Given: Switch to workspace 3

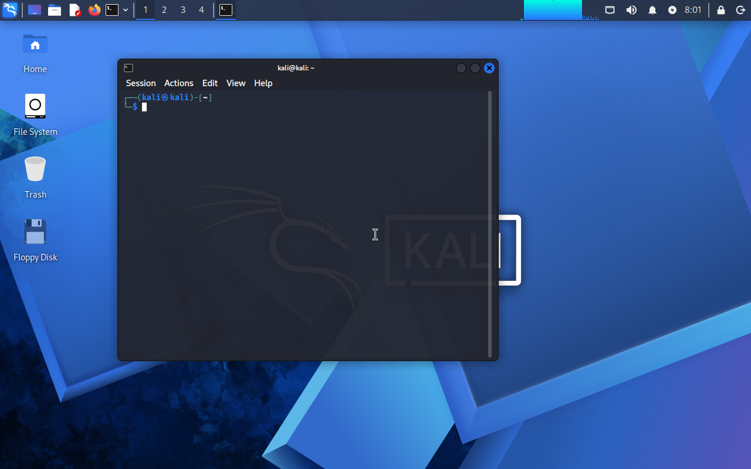Looking at the screenshot, I should click(183, 10).
